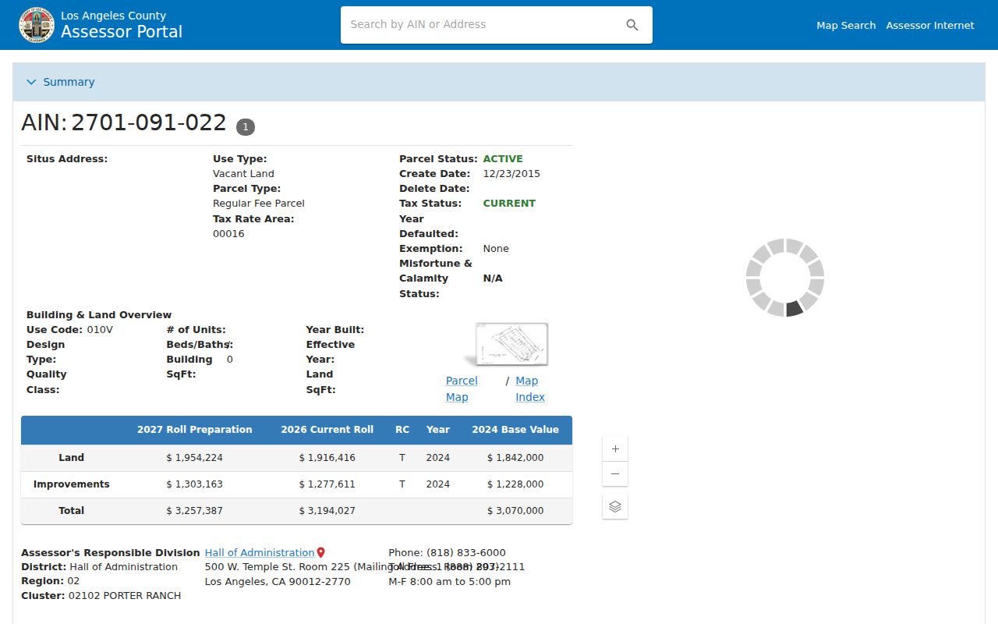Click the Building & Land Overview heading
The image size is (998, 624).
pyautogui.click(x=99, y=315)
